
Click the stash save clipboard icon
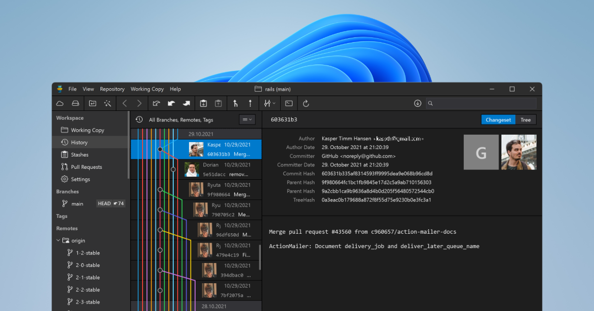pyautogui.click(x=203, y=103)
